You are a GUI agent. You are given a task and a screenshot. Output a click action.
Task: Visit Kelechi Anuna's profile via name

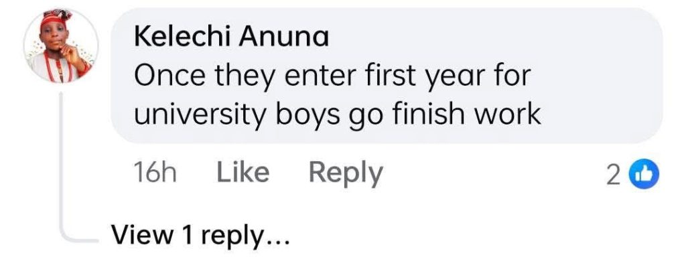coord(231,37)
